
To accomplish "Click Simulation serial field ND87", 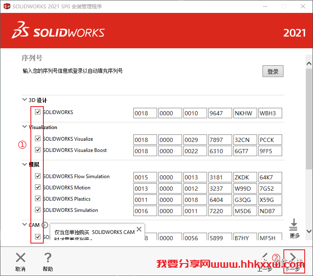I will pos(270,211).
